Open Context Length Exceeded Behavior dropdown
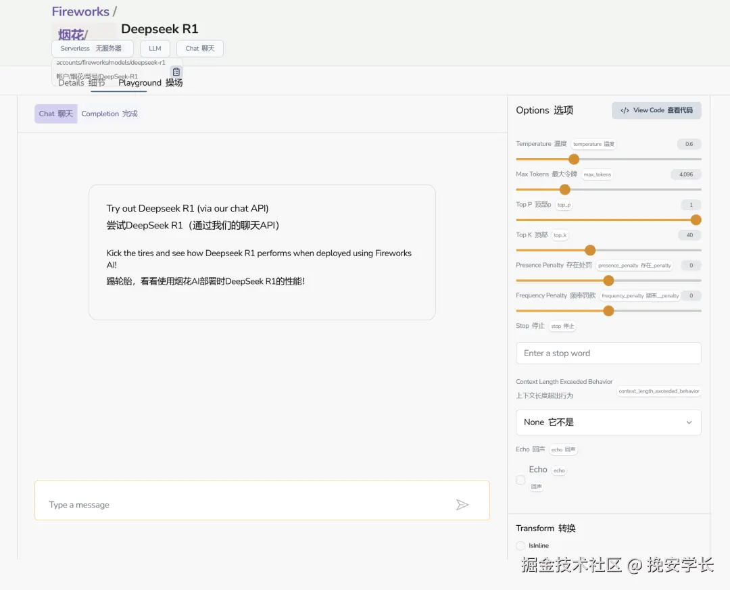Viewport: 730px width, 590px height. (x=608, y=422)
